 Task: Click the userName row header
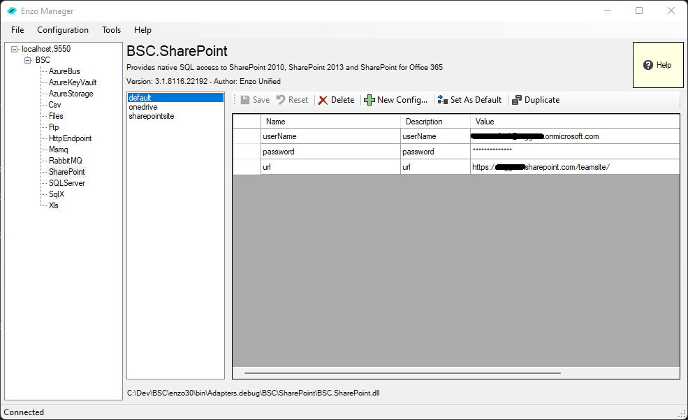coord(247,136)
